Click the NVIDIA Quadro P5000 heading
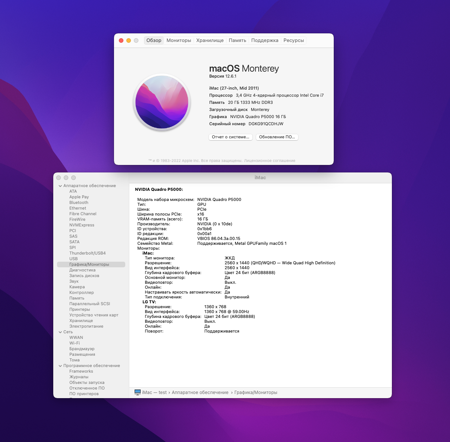The image size is (450, 442). 159,190
